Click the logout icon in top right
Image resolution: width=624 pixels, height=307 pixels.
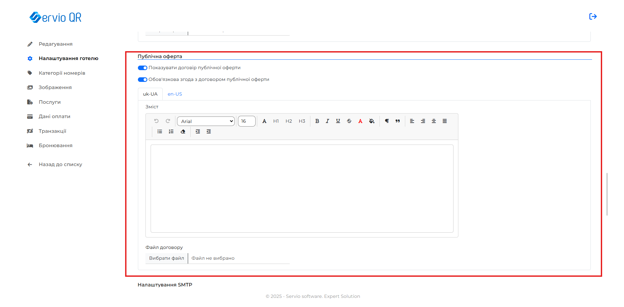point(593,17)
